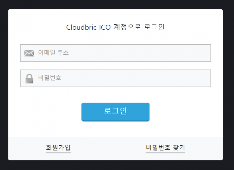Click the underline beneath 회원가입
The image size is (234, 170).
pyautogui.click(x=58, y=153)
